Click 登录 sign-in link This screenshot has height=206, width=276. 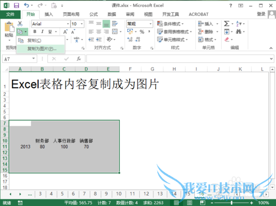pyautogui.click(x=261, y=14)
